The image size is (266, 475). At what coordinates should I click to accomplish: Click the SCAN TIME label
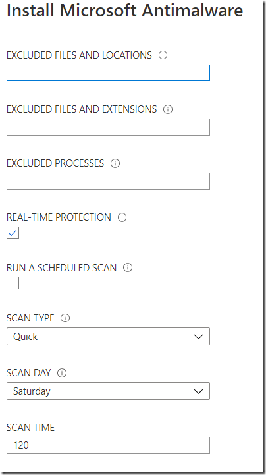(x=30, y=428)
